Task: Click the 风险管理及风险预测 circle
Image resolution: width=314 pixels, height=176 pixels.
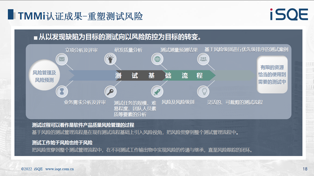Action: (44, 76)
